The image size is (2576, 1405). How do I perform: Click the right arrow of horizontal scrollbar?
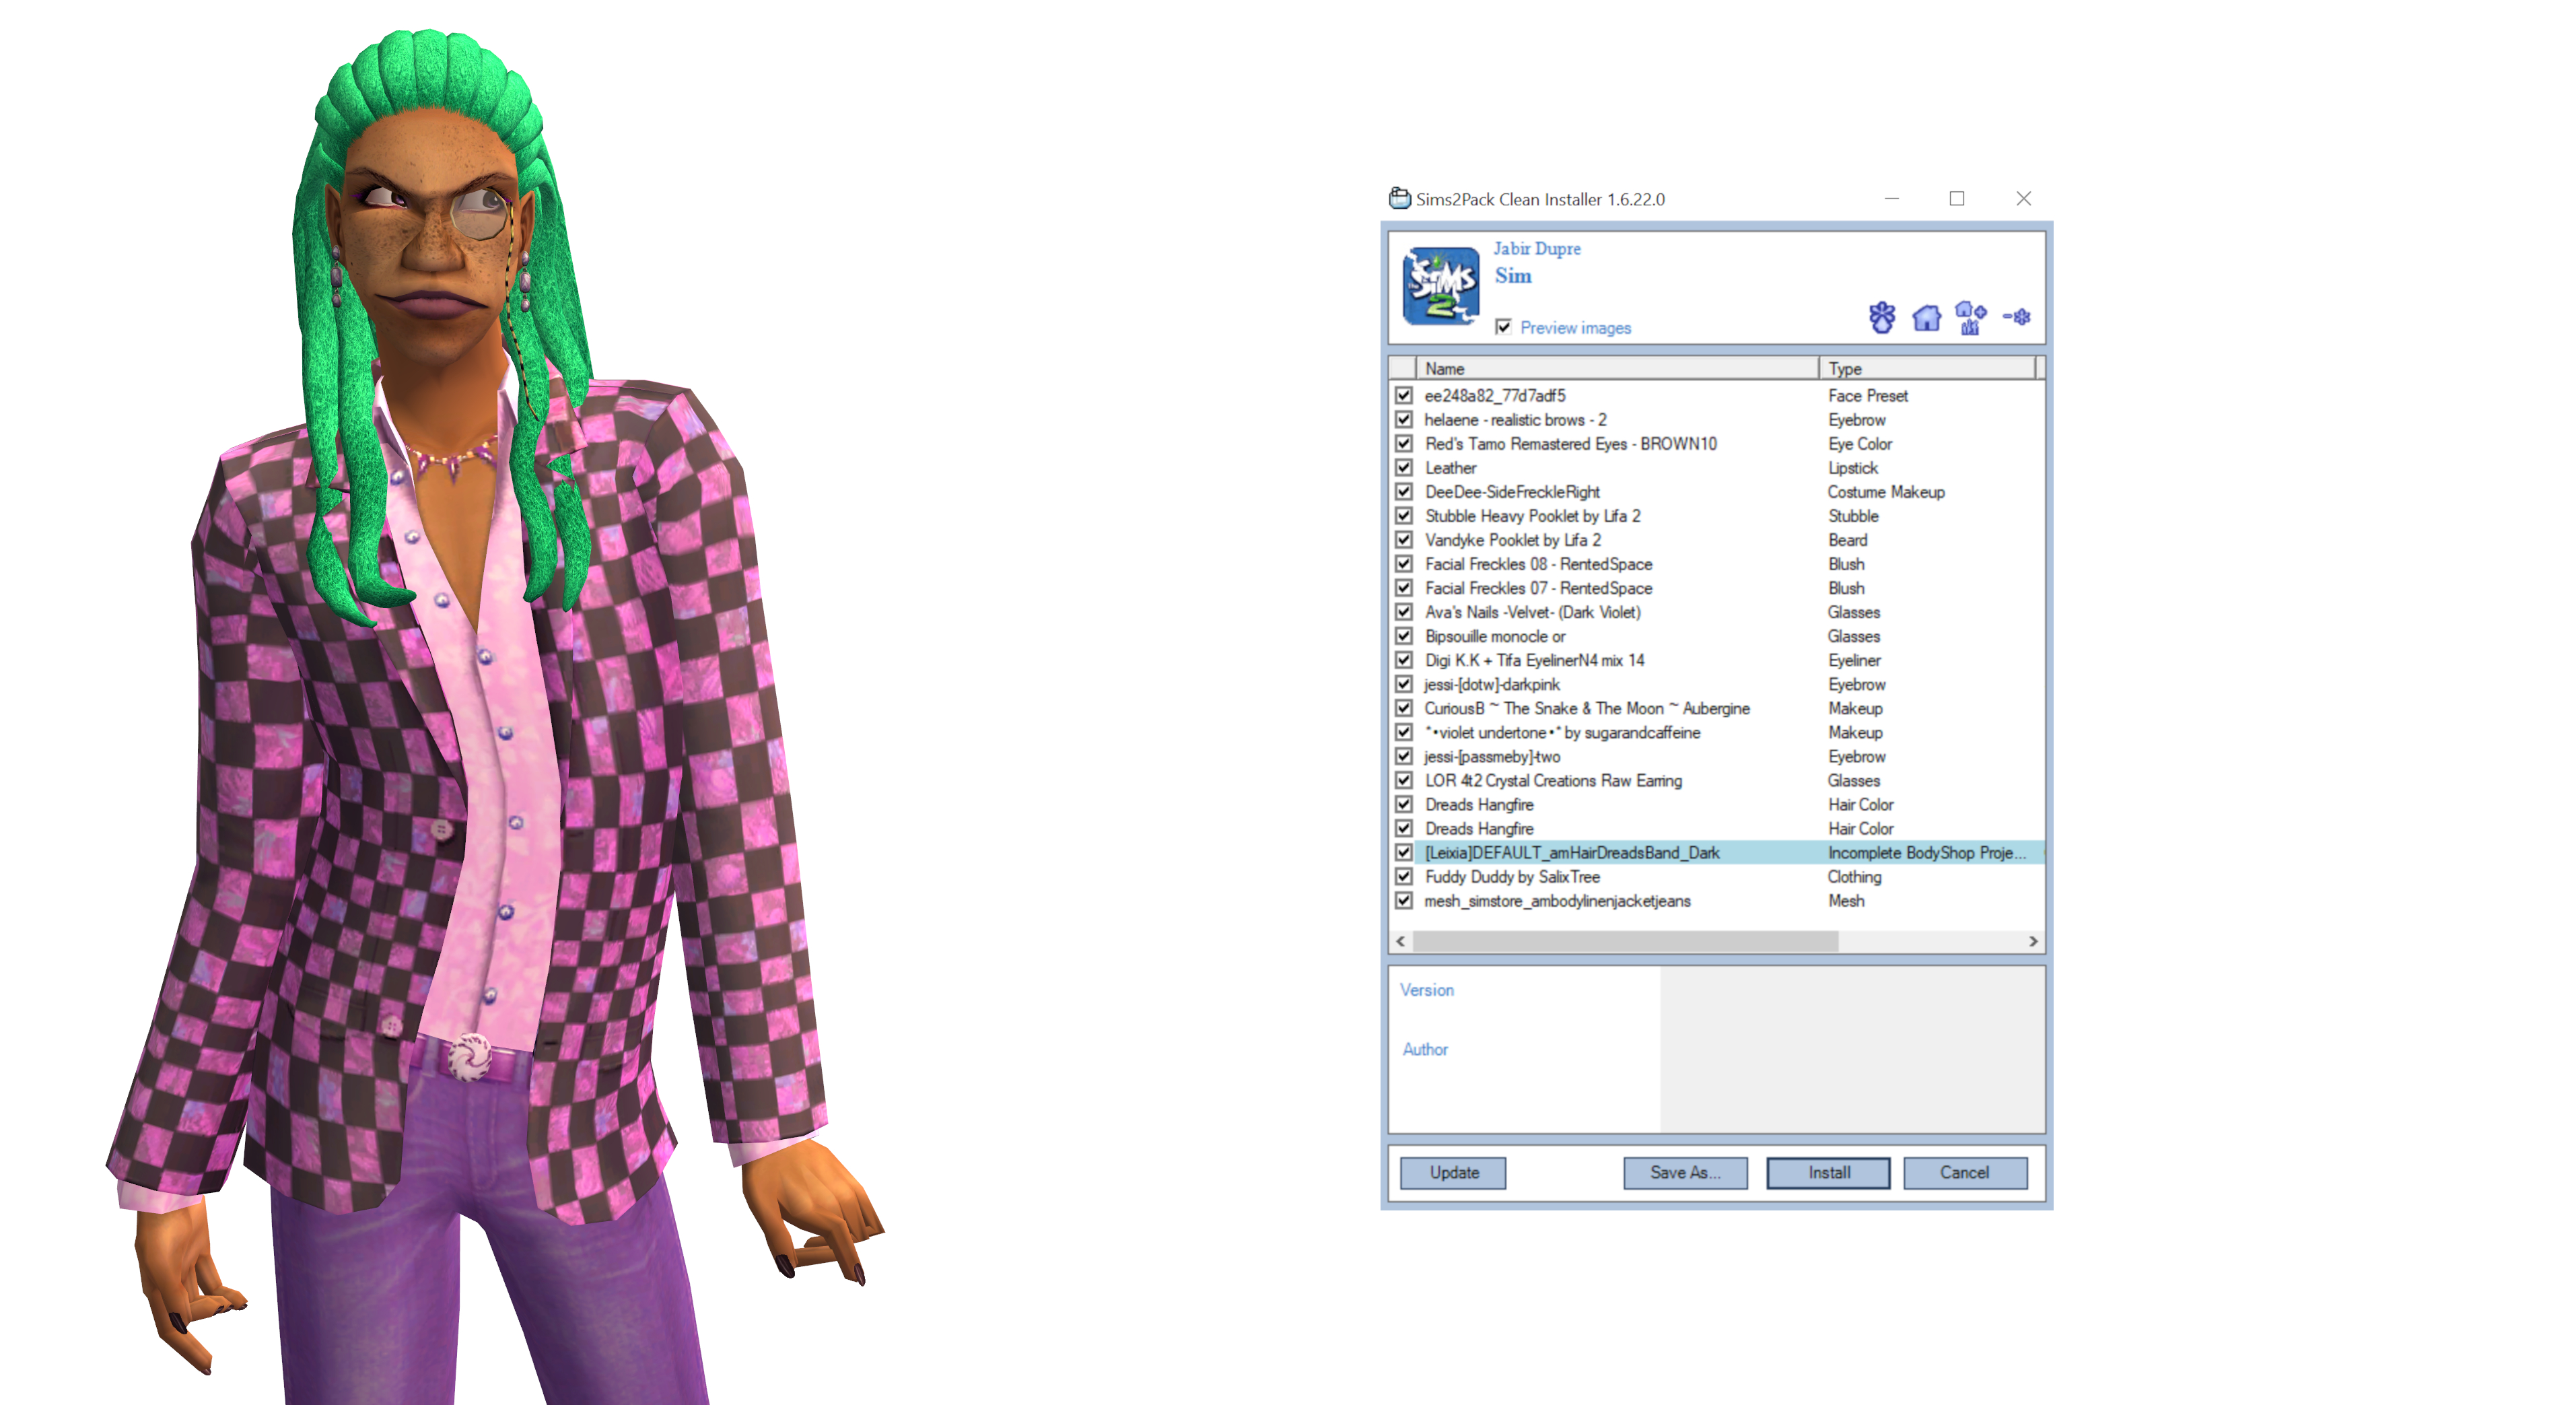(2033, 941)
